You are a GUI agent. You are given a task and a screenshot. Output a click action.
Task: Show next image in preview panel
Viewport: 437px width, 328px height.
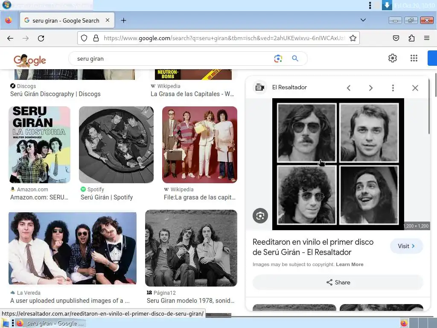click(371, 88)
